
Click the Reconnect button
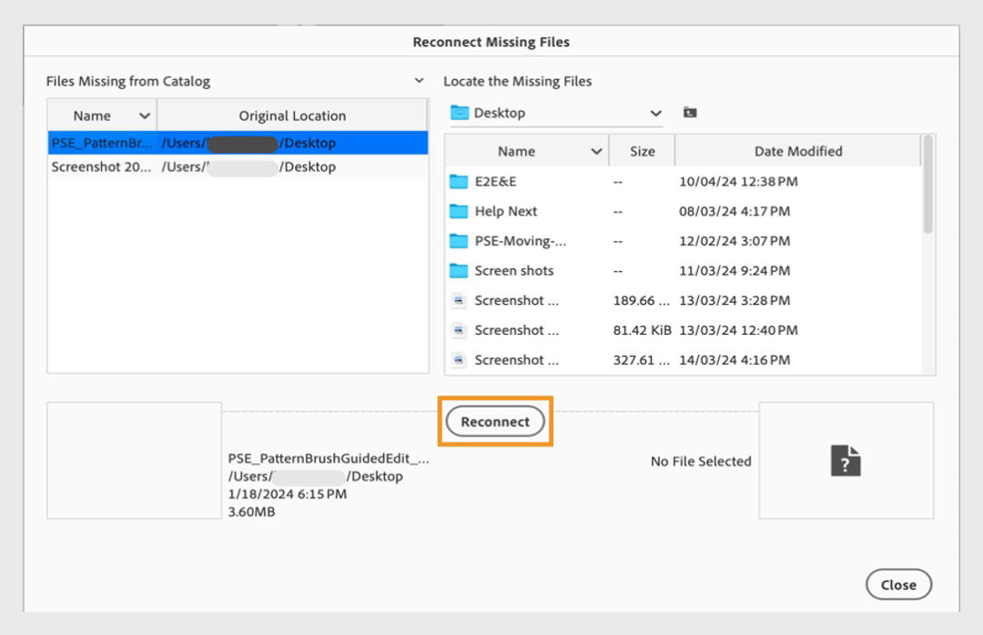tap(495, 422)
